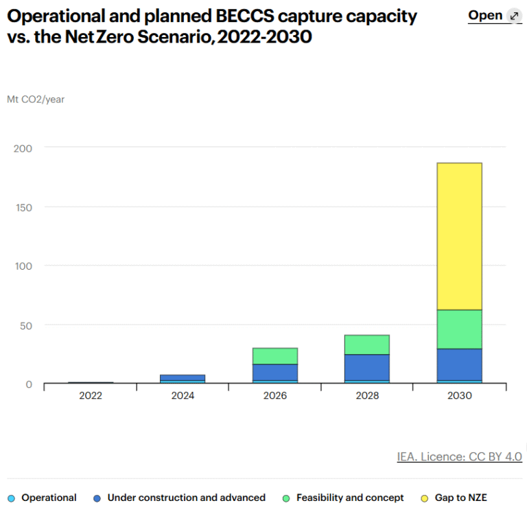Select the green Feasibility segment of 2030 bar
Screen dimensions: 527x512
(x=460, y=329)
